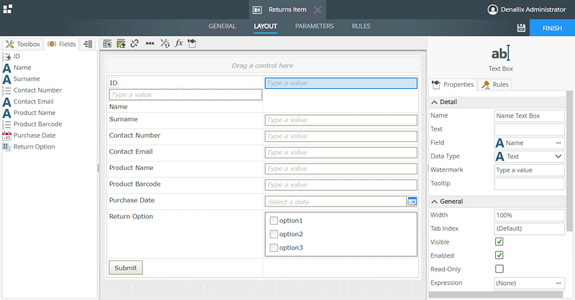The image size is (575, 300).
Task: Click the apps grid icon top-left
Action: 7,9
